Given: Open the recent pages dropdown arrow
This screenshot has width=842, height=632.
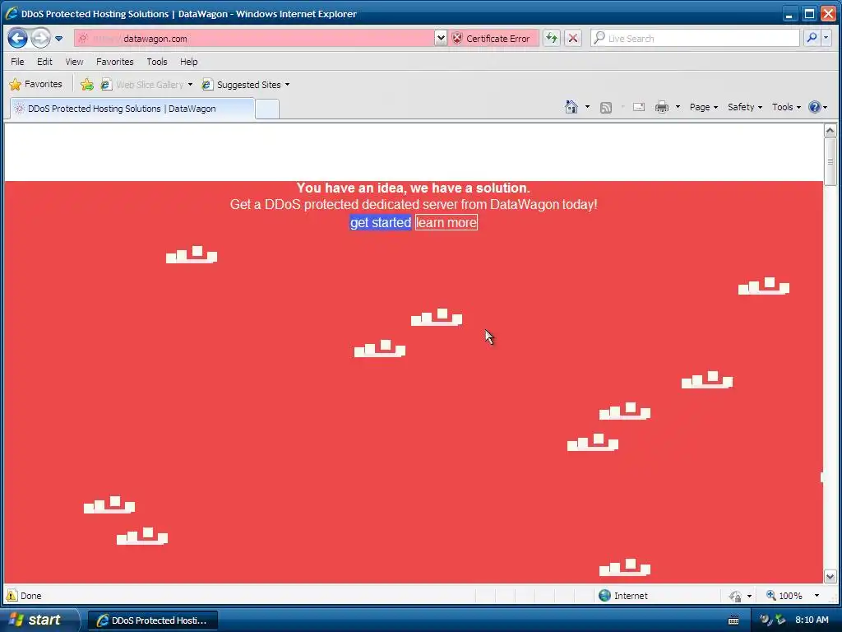Looking at the screenshot, I should point(59,39).
